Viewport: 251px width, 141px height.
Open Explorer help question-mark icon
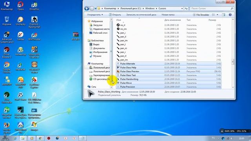230,15
